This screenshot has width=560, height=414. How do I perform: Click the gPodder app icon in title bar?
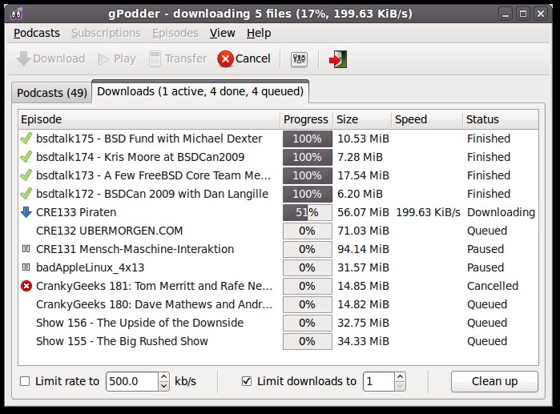click(16, 14)
